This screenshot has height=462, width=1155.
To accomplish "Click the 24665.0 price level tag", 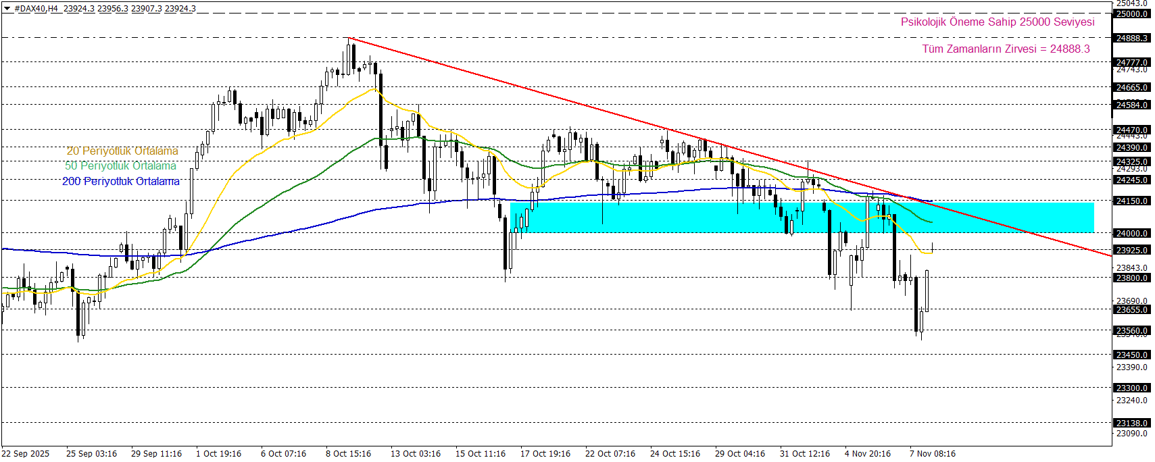I will [1132, 87].
